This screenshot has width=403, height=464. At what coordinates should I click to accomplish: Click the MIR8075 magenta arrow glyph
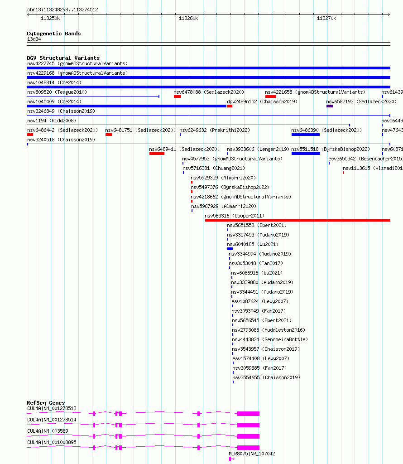(x=232, y=459)
